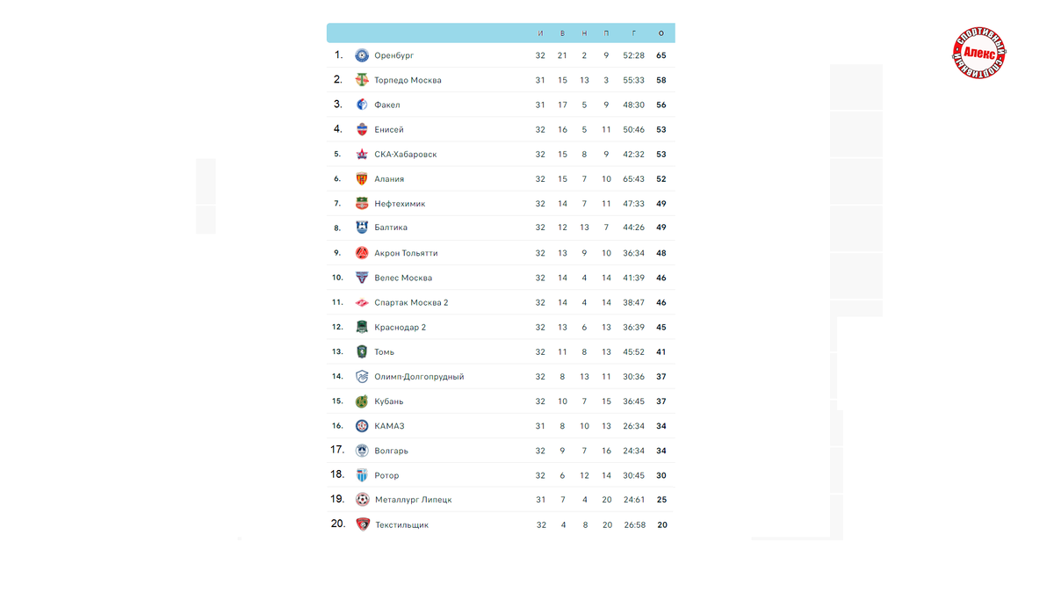The height and width of the screenshot is (593, 1054).
Task: Open the Олимп-Долгопрудный team link
Action: pyautogui.click(x=419, y=377)
